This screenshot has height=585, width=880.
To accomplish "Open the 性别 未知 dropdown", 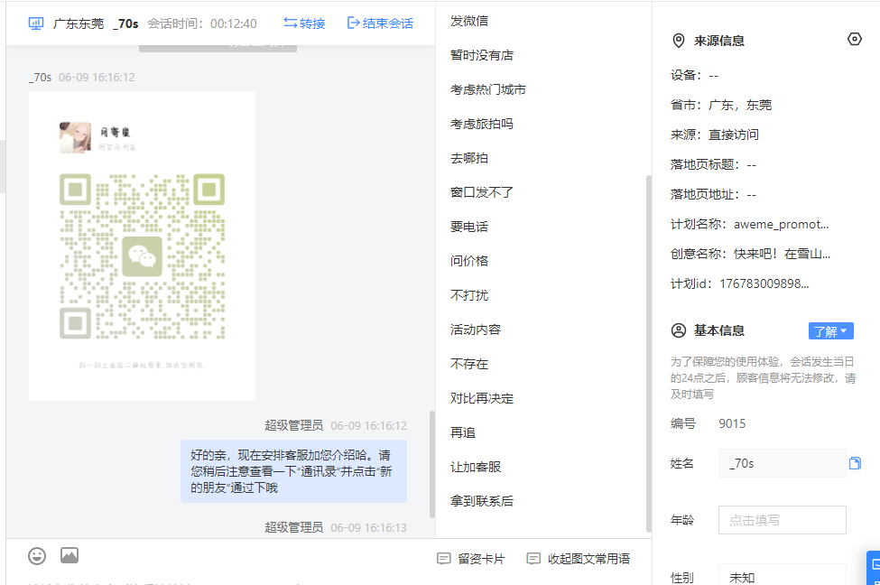I will [782, 575].
